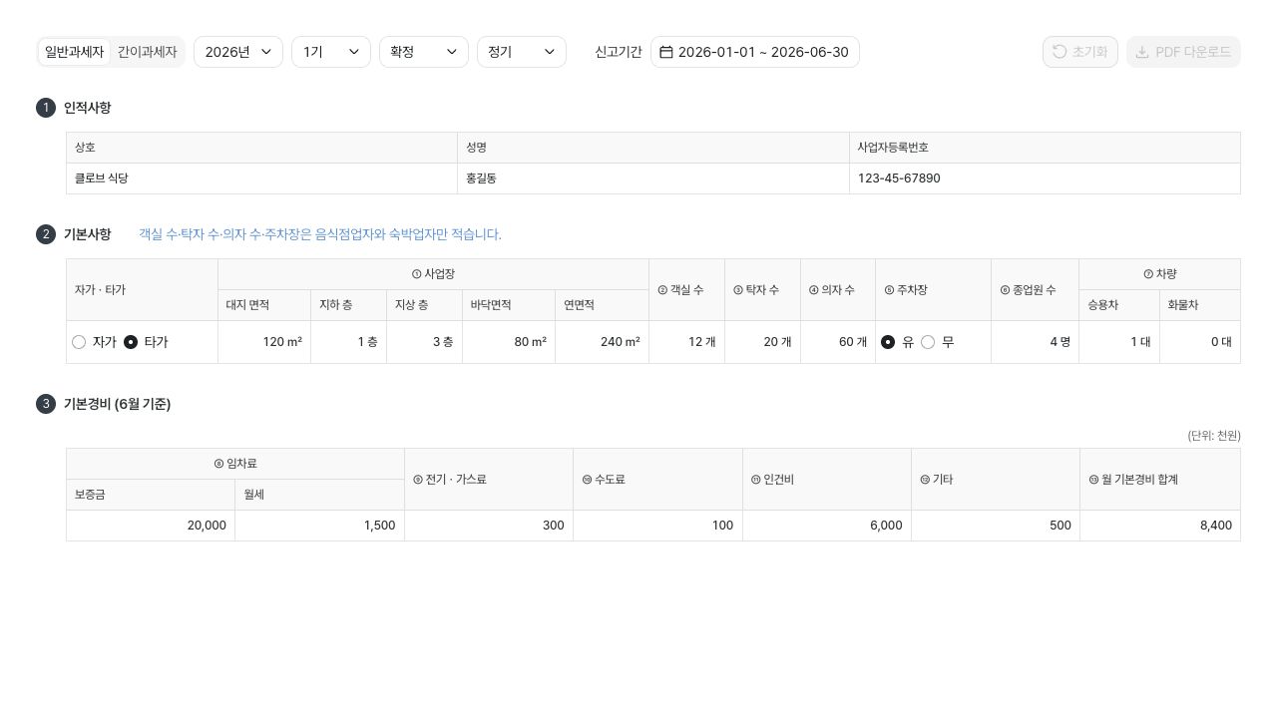Expand the 정기 dropdown
Image resolution: width=1277 pixels, height=718 pixels.
522,52
